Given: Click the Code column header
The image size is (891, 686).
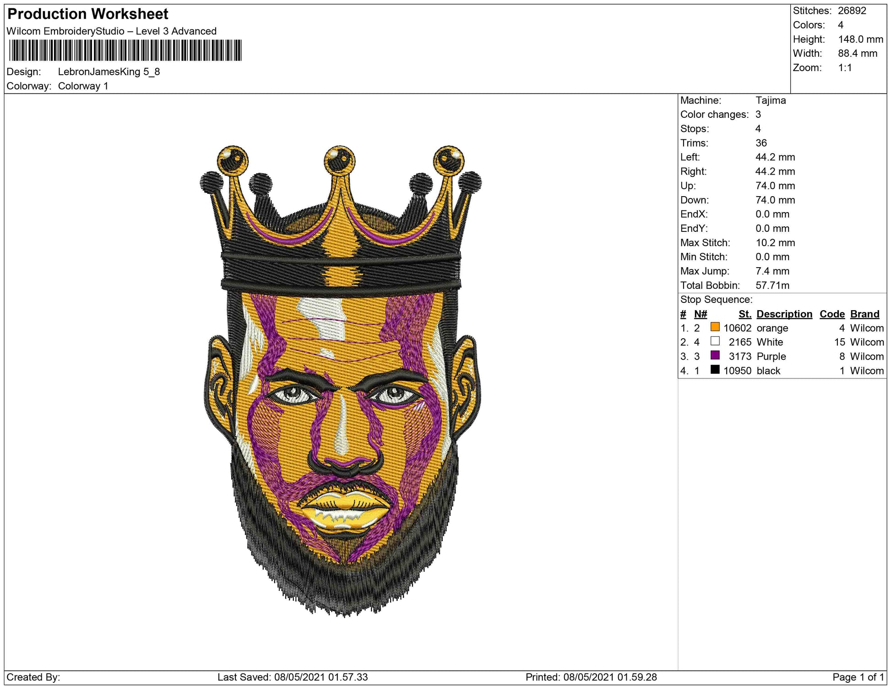Looking at the screenshot, I should [832, 314].
